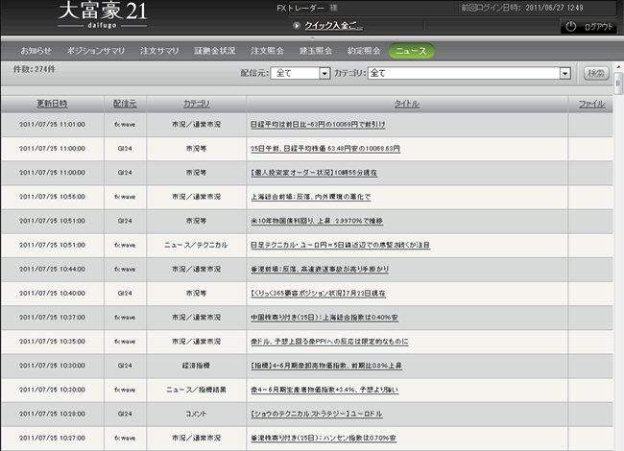Open the 配信元 dropdown
Screen dimensions: 624x451
[x=300, y=73]
